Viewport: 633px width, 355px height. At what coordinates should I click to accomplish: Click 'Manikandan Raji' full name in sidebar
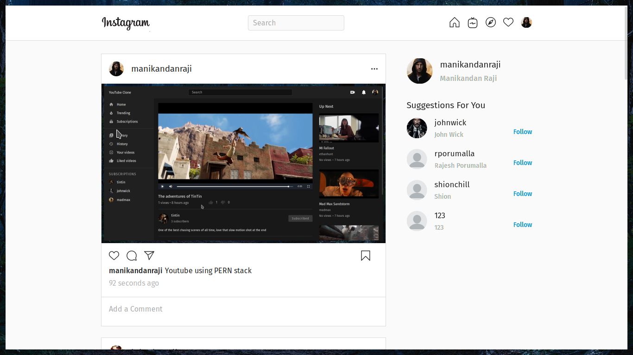click(468, 78)
